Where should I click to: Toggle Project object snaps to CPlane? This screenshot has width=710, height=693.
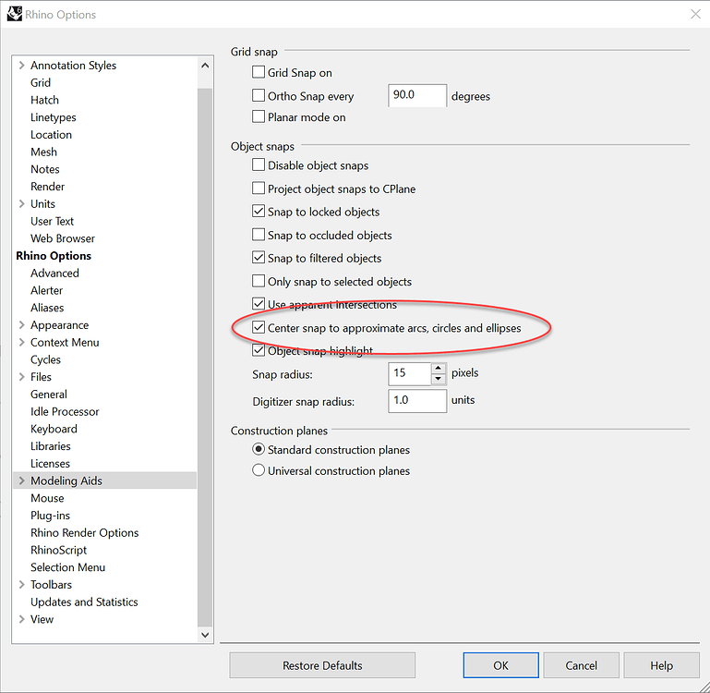pyautogui.click(x=259, y=188)
